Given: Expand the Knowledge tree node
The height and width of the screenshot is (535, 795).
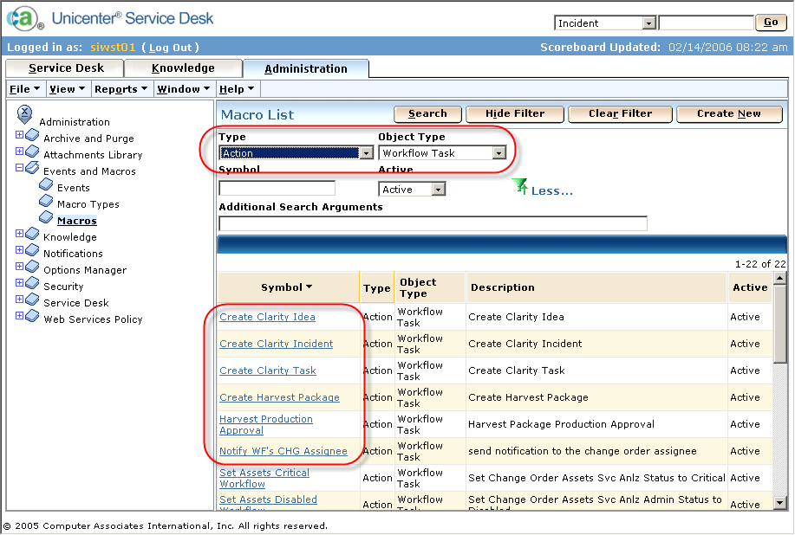Looking at the screenshot, I should (x=19, y=235).
